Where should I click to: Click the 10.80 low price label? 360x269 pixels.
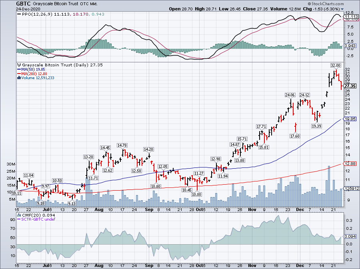[x=156, y=186]
